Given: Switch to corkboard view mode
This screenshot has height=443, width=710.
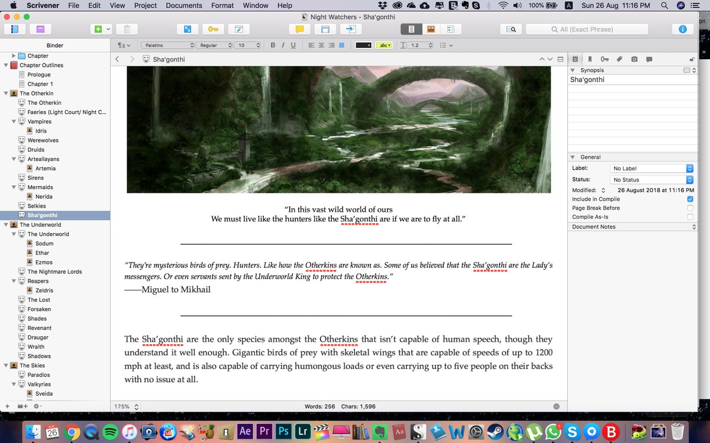Looking at the screenshot, I should 431,29.
